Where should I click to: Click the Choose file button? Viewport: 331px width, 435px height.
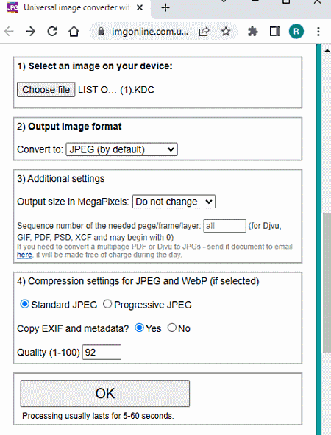tap(46, 90)
